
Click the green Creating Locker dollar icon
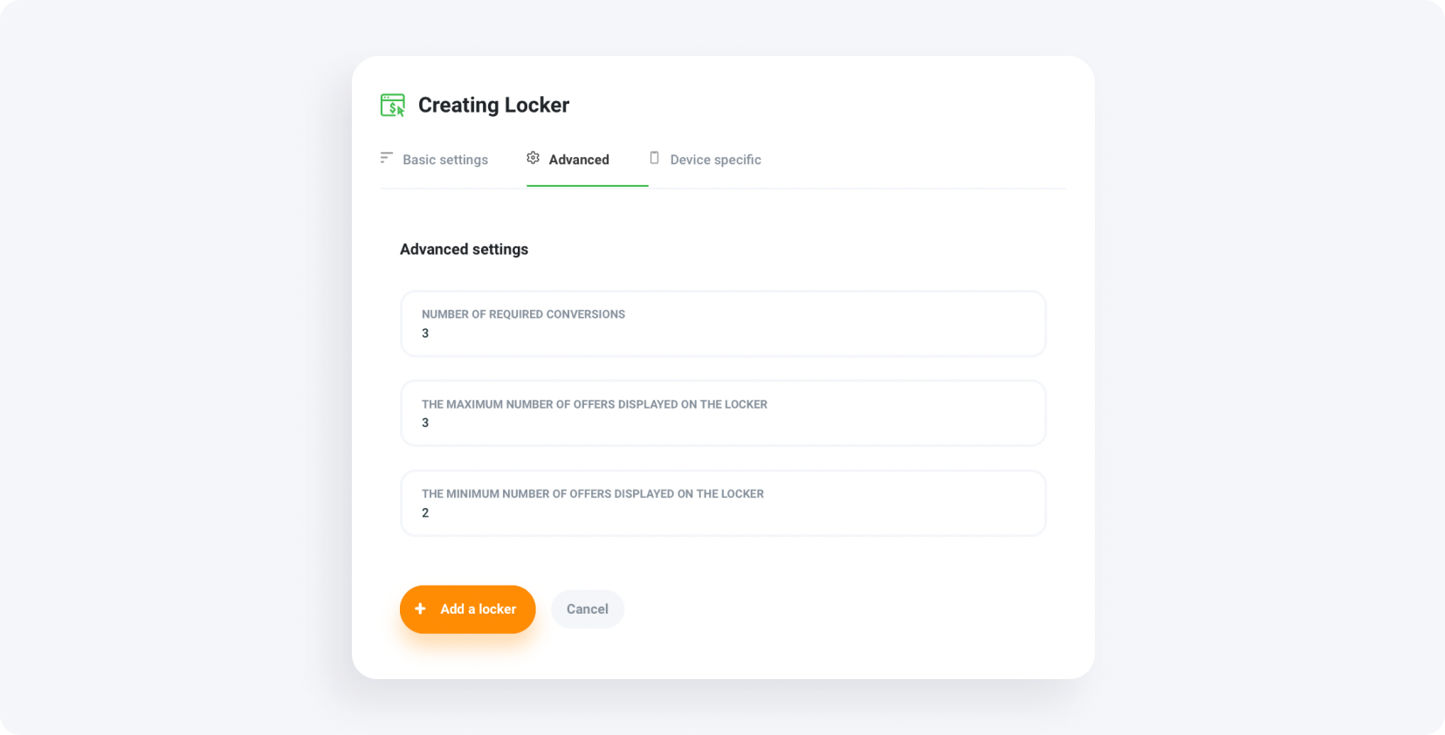(x=393, y=105)
